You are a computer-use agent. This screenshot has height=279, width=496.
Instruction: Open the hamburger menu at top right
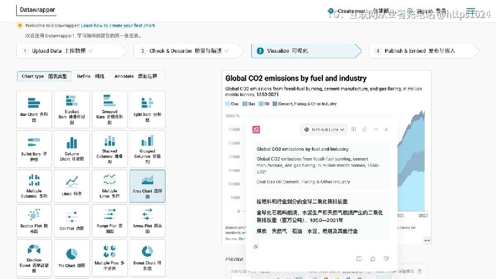click(x=471, y=11)
